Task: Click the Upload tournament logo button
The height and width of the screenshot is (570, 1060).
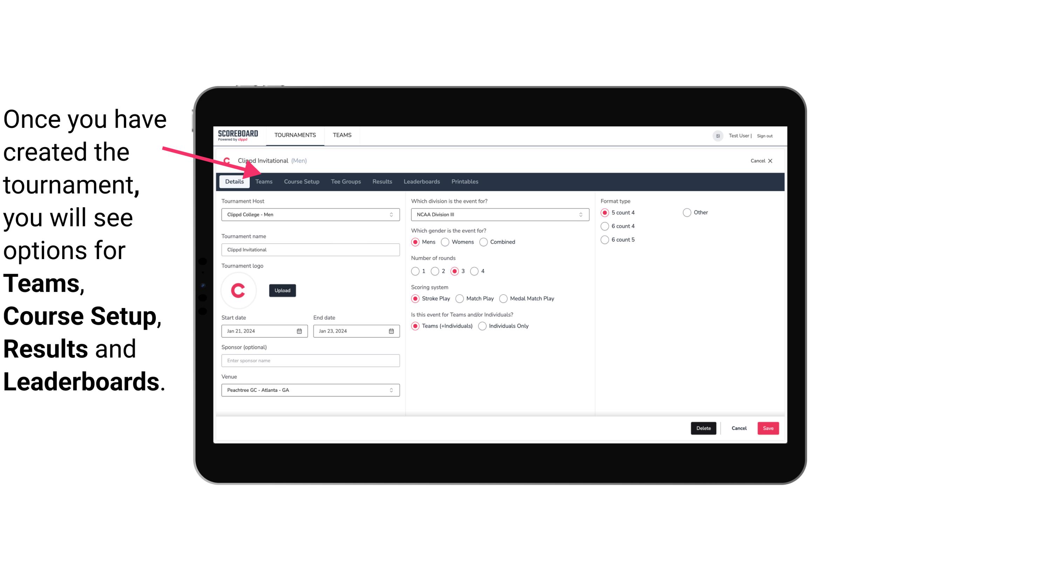Action: pos(282,290)
